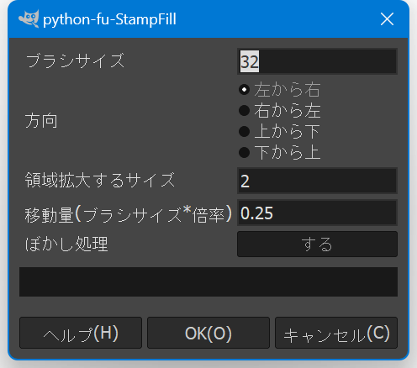The image size is (417, 368).
Task: Click the GIMP Wilber icon in title bar
Action: click(29, 19)
